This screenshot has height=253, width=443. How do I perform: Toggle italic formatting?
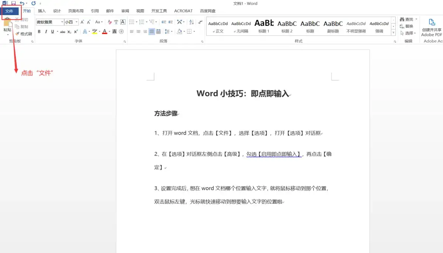tap(46, 31)
